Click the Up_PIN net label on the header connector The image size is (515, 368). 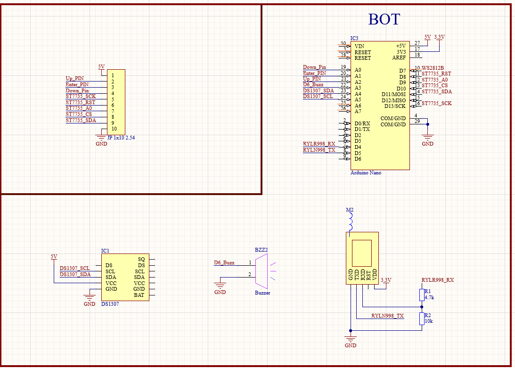coord(74,78)
